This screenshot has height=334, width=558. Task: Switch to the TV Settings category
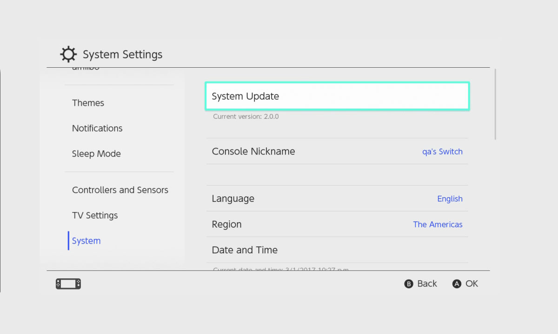click(x=95, y=216)
